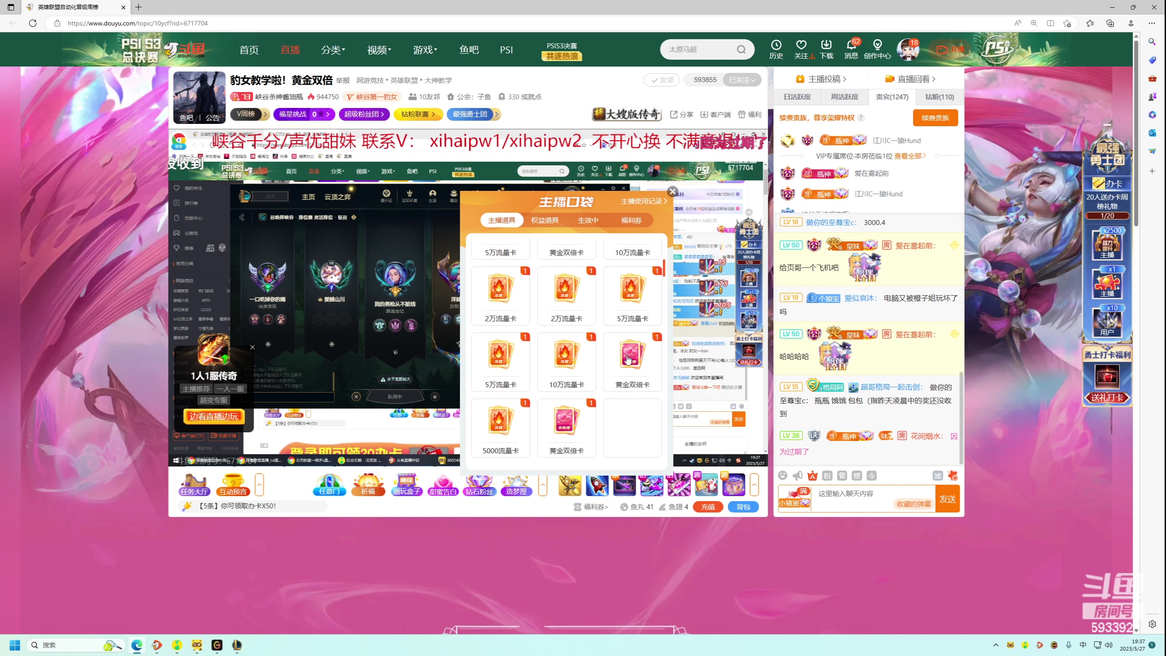The height and width of the screenshot is (656, 1166).
Task: Select the golden rocket gift
Action: [570, 485]
